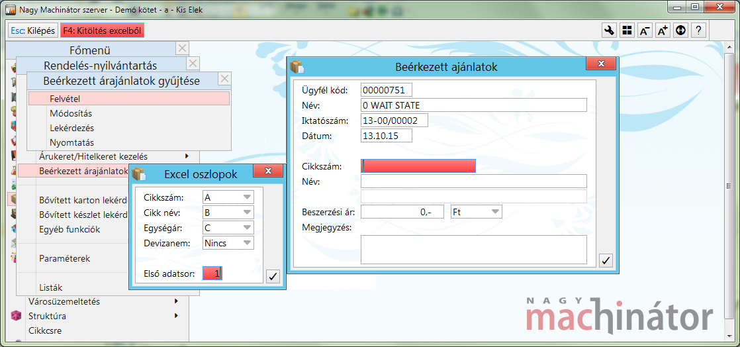Click the Beérkezett árajánlatok gyűjtése header

[122, 81]
